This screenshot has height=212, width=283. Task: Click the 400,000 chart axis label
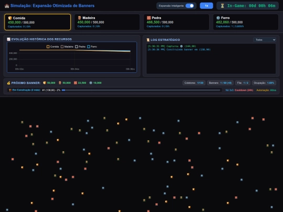point(13,53)
